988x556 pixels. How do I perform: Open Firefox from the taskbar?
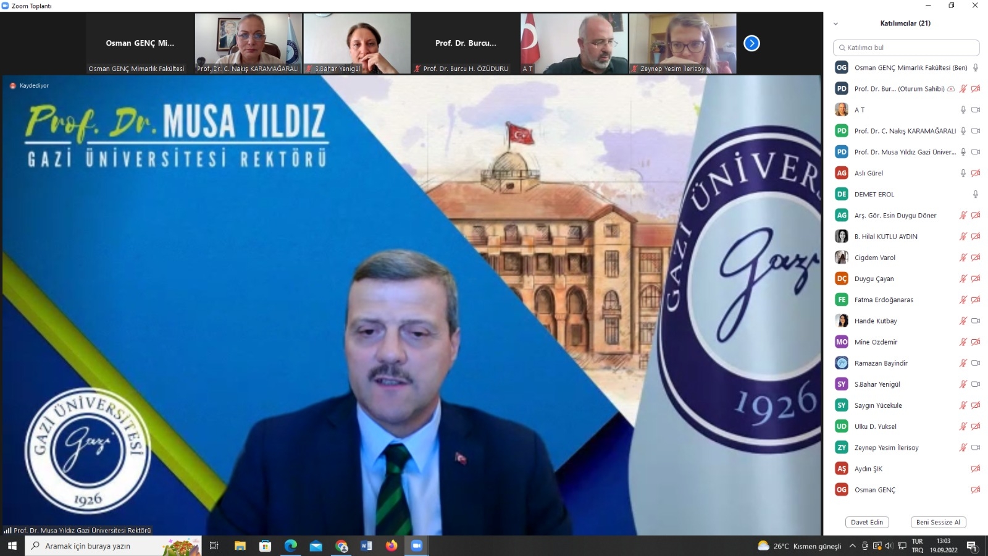point(391,545)
